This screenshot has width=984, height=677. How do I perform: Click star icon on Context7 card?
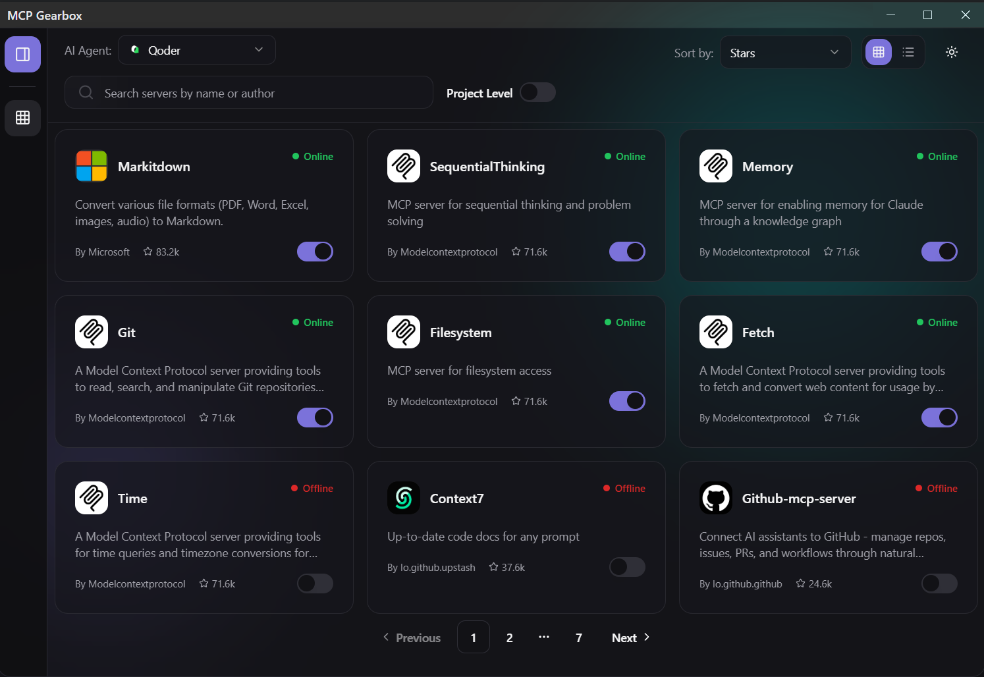pyautogui.click(x=493, y=567)
